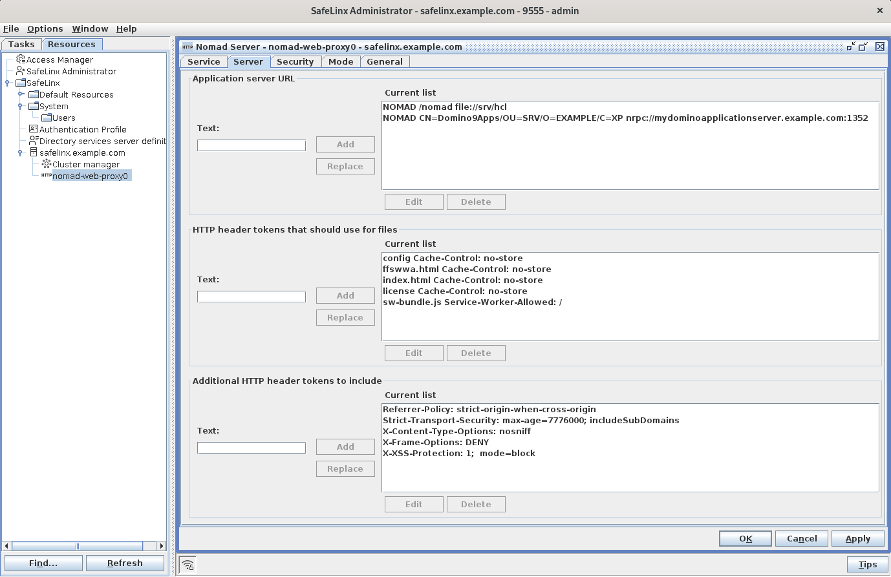Switch to the Service tab
The width and height of the screenshot is (891, 577).
point(204,61)
